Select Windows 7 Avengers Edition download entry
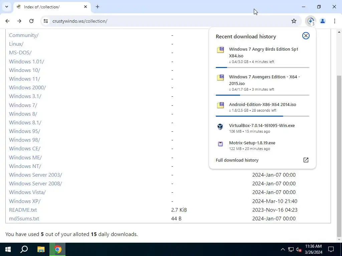342x256 pixels. tap(263, 84)
